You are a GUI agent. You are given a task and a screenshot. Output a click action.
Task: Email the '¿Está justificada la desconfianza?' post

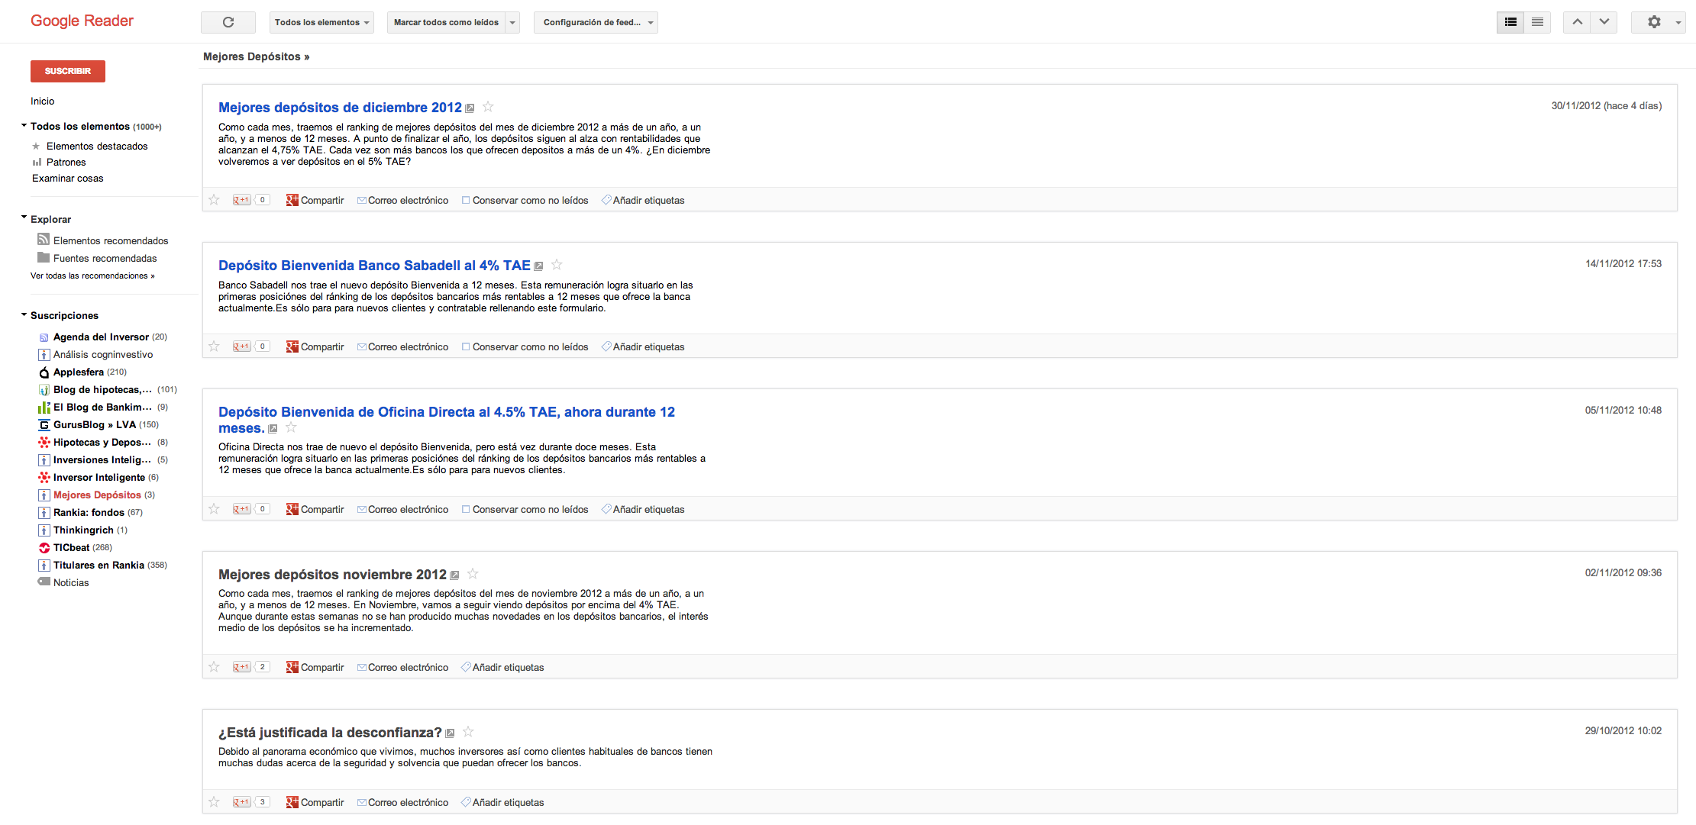(x=403, y=802)
